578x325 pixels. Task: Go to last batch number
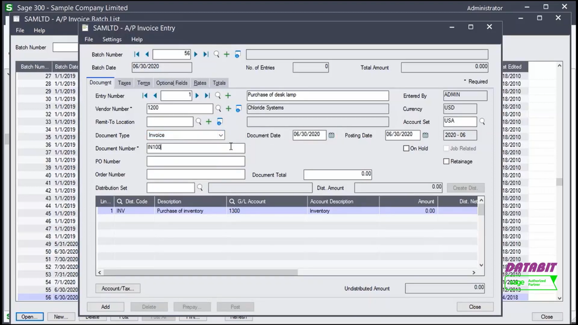click(x=206, y=55)
